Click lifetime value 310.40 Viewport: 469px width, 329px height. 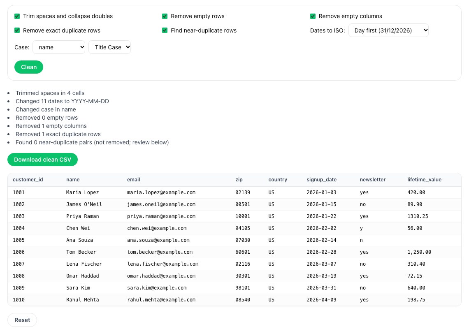pyautogui.click(x=416, y=264)
